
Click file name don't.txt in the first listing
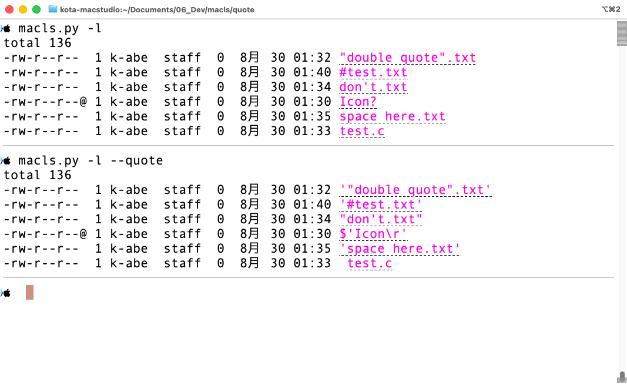tap(374, 87)
